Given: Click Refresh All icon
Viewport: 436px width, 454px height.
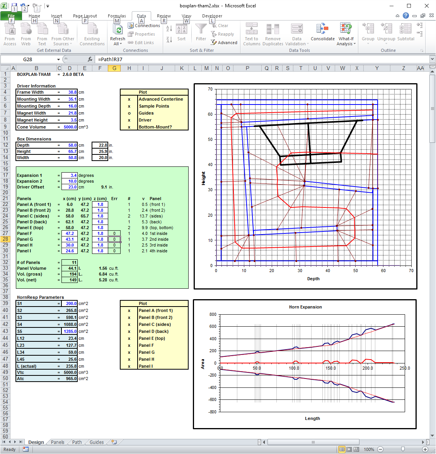Looking at the screenshot, I should click(118, 30).
